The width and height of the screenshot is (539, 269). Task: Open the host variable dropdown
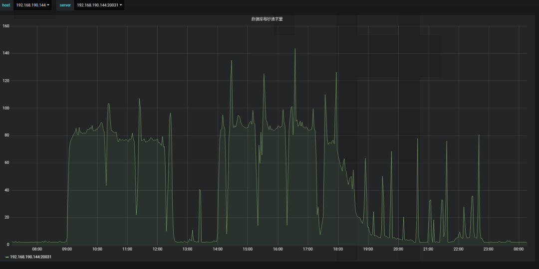(x=32, y=5)
